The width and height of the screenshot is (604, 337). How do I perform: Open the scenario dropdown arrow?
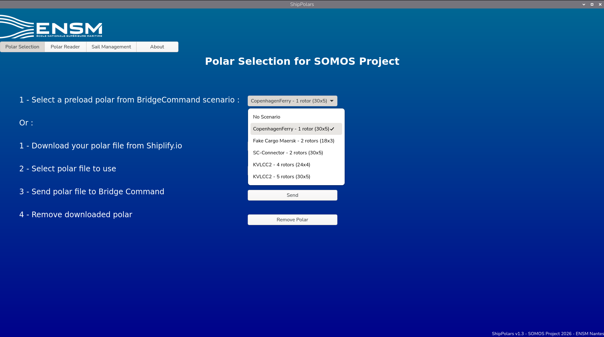coord(332,101)
